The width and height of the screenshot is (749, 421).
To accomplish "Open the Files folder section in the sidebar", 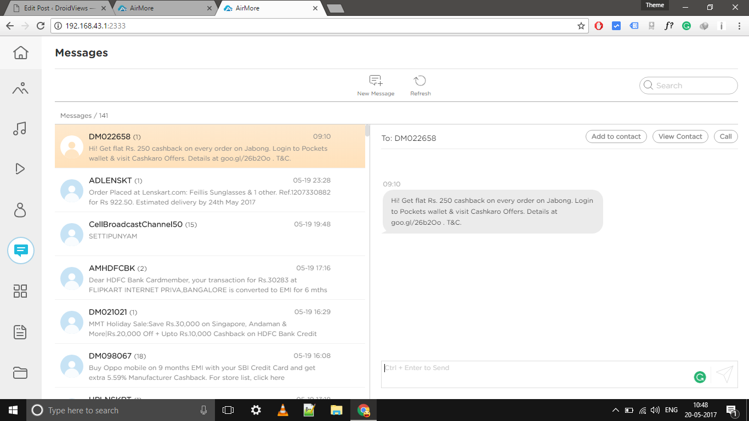I will [x=20, y=373].
